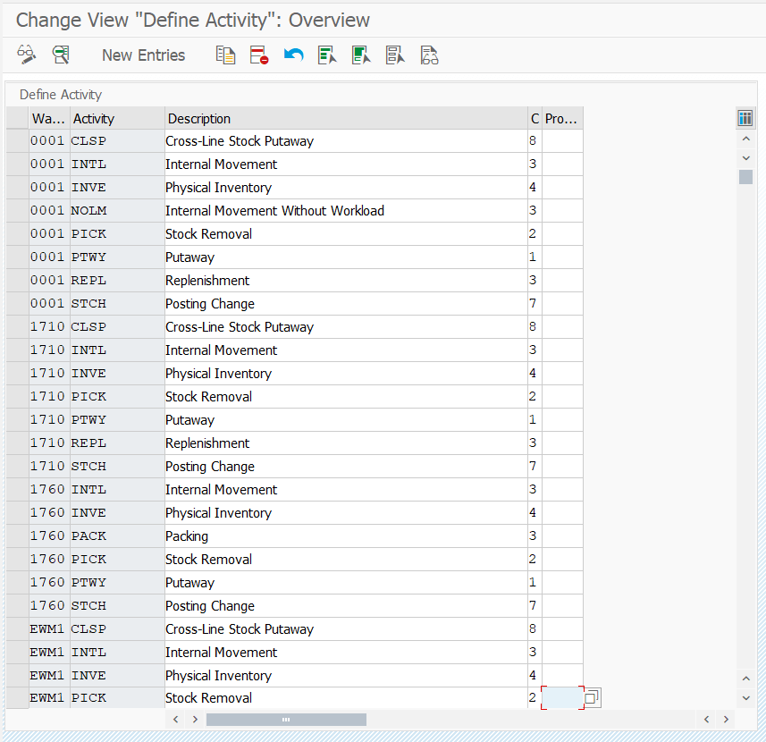Image resolution: width=766 pixels, height=742 pixels.
Task: Click the New Entries button
Action: [143, 55]
